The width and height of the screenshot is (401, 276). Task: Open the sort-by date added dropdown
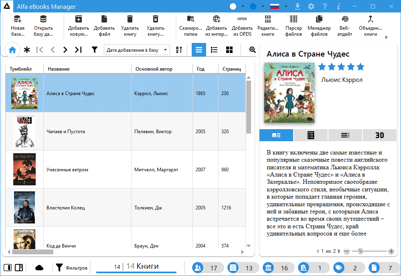point(137,50)
